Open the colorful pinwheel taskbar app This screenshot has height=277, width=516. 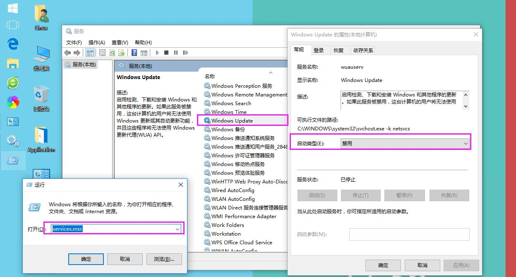[x=13, y=102]
